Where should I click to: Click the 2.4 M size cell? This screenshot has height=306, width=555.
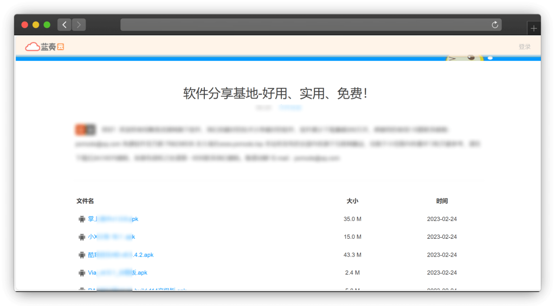352,272
